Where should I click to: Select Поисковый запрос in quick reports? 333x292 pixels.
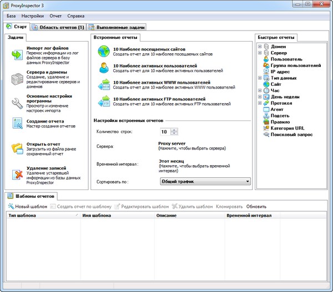291,135
